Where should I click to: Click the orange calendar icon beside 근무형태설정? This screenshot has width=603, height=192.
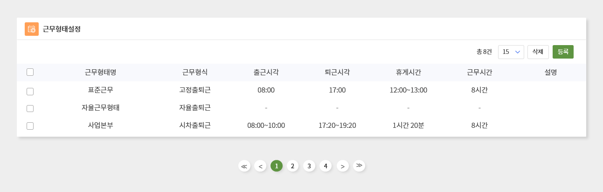coord(32,29)
